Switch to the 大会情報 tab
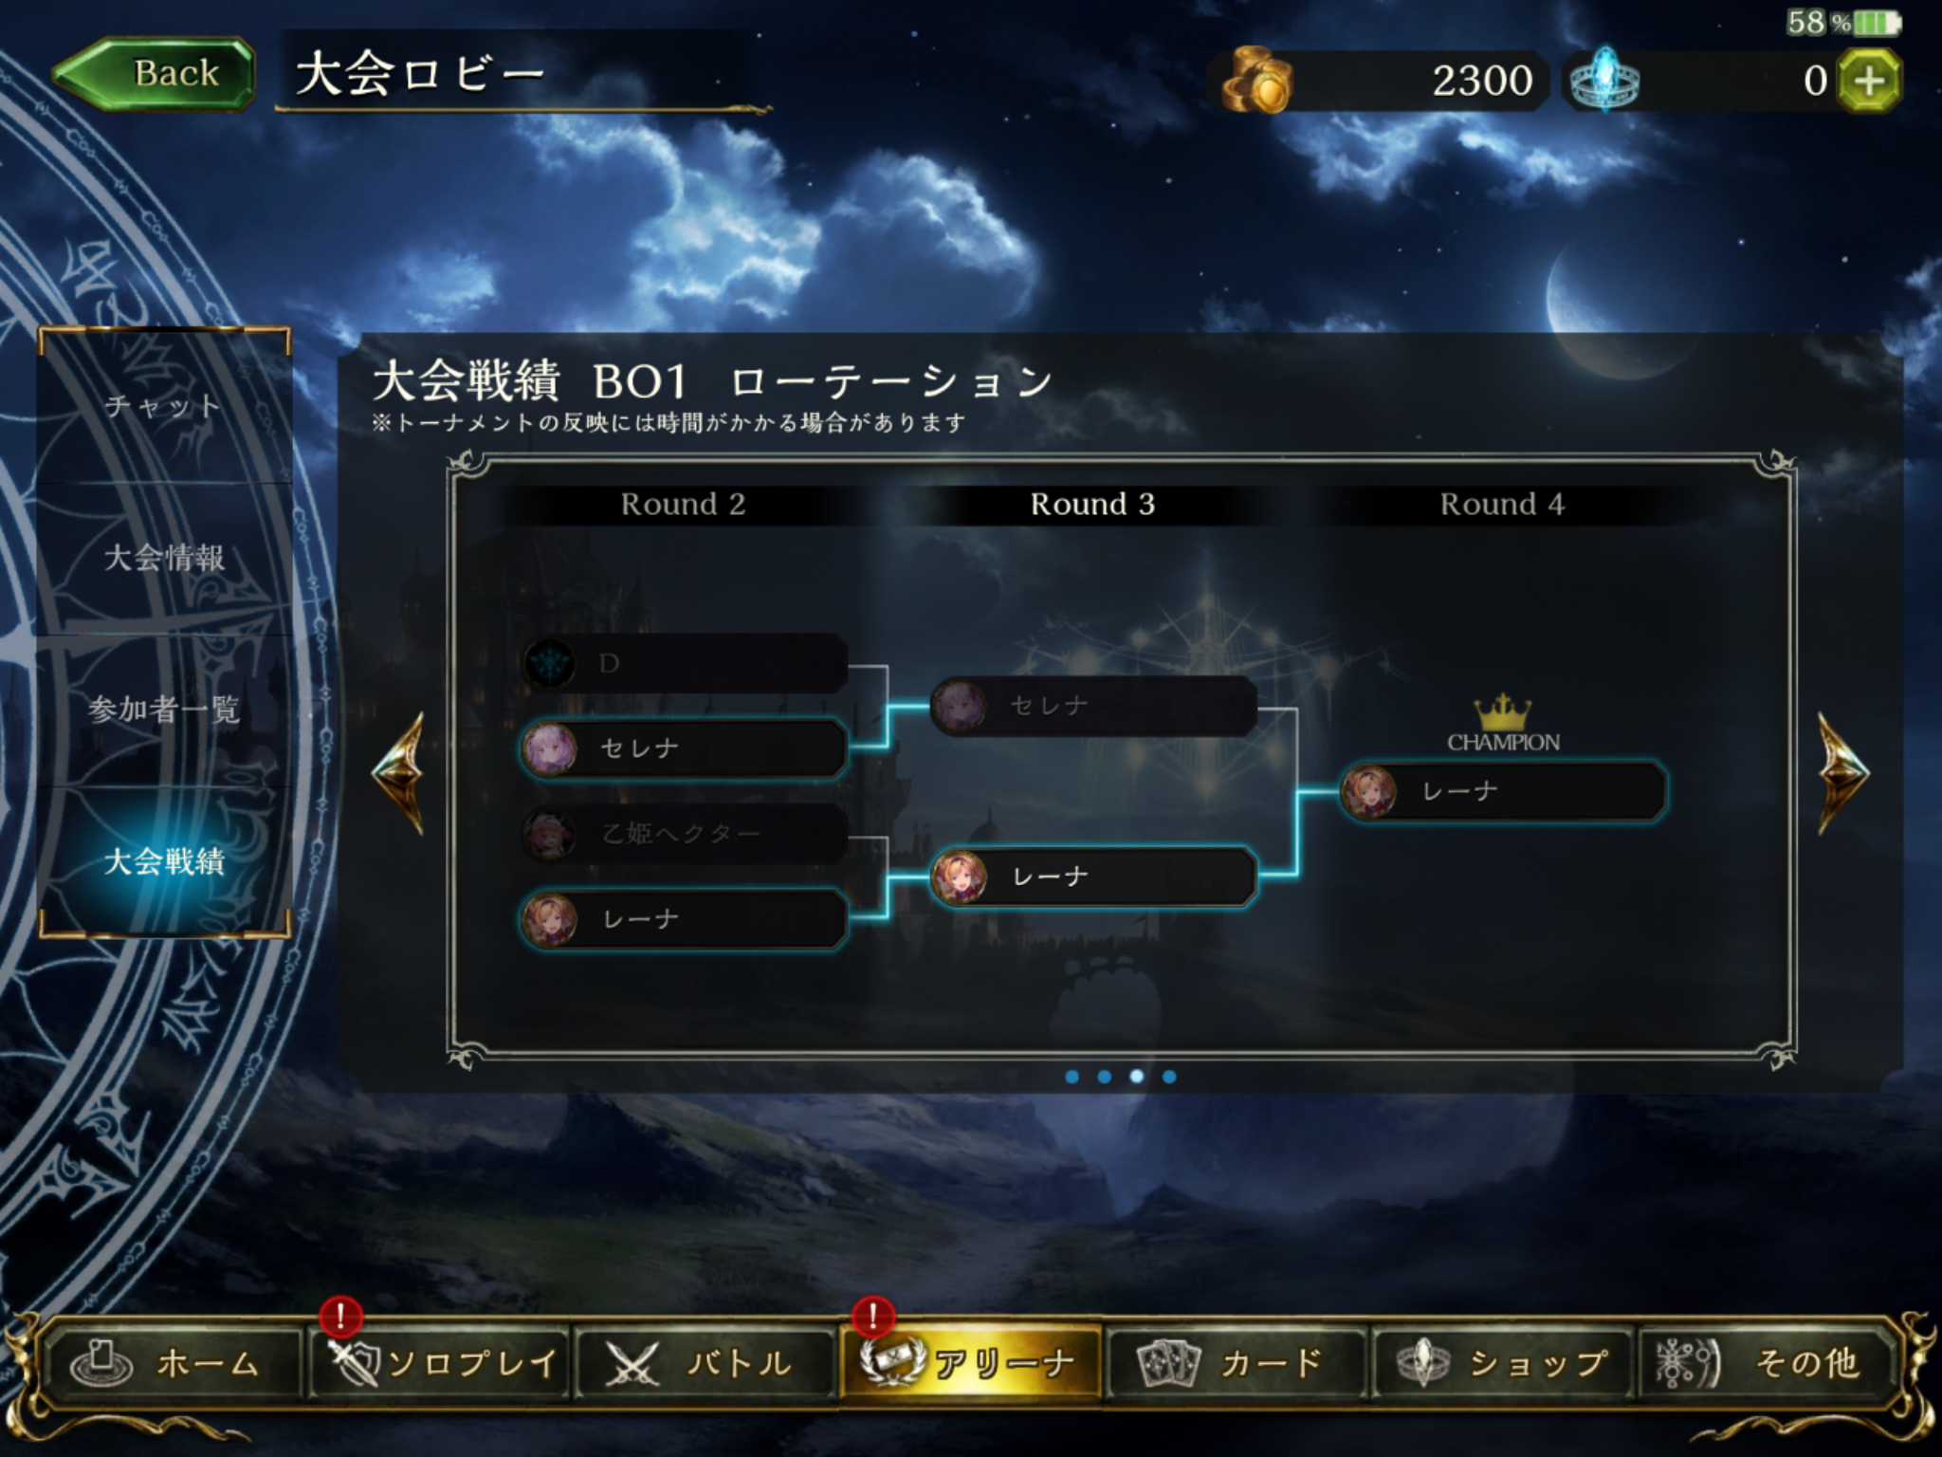This screenshot has width=1942, height=1457. (x=164, y=558)
